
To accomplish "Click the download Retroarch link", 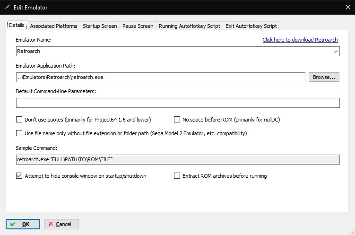I will point(300,40).
